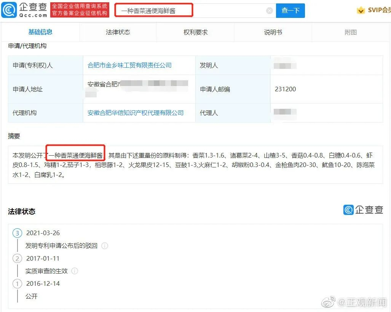The width and height of the screenshot is (391, 312).
Task: Switch to the 法律状态 tab
Action: pos(118,32)
